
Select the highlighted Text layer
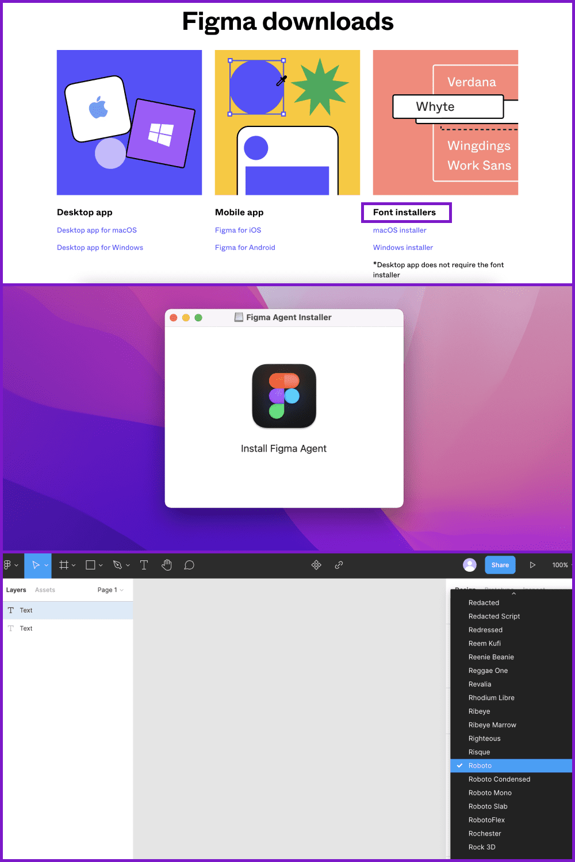(68, 610)
